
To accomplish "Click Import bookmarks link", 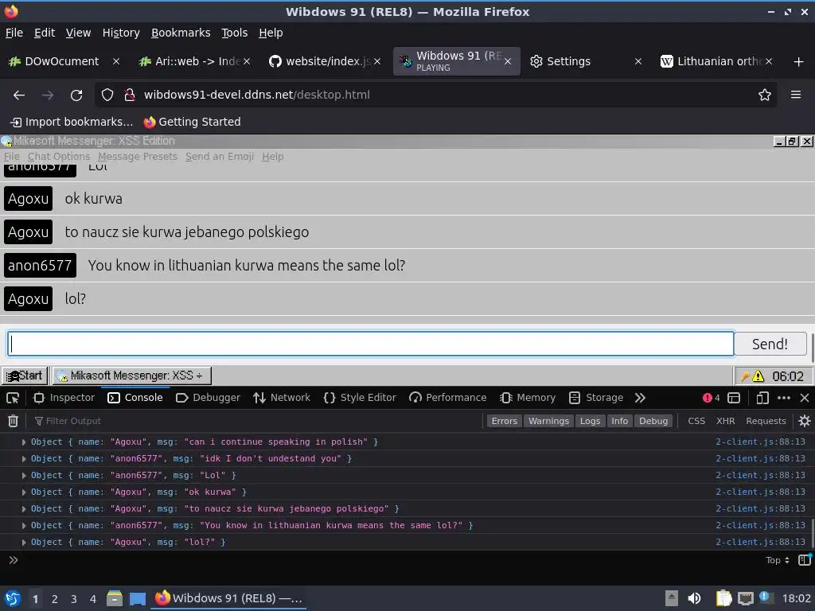I will point(72,122).
